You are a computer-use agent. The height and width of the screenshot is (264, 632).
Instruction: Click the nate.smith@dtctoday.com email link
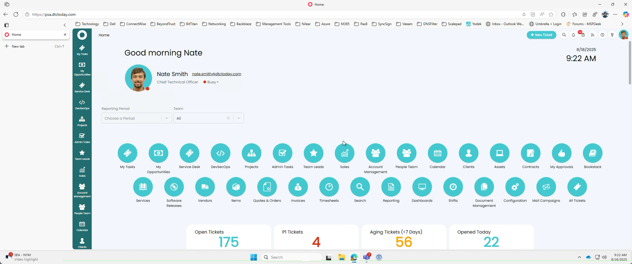[216, 74]
